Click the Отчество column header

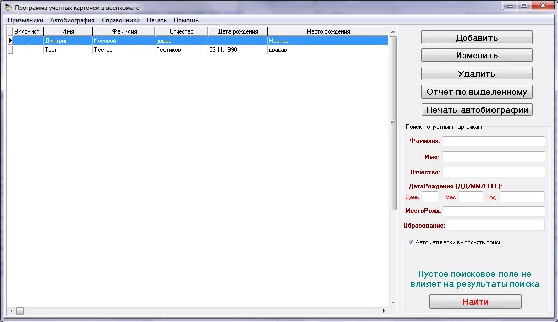pyautogui.click(x=181, y=31)
